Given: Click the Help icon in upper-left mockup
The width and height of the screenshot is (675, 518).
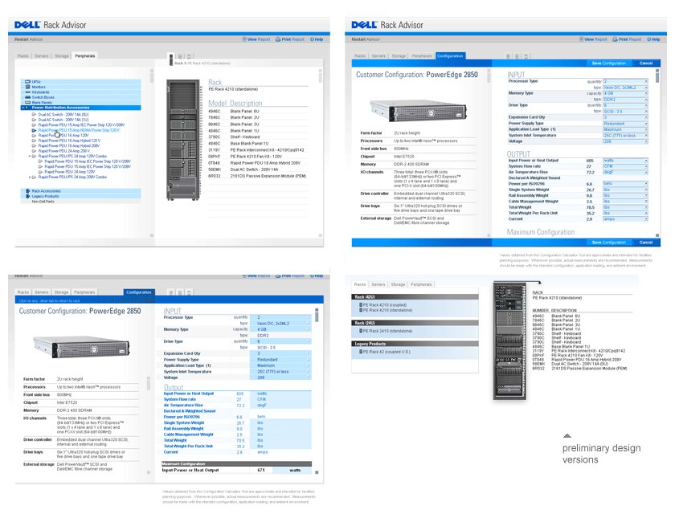Looking at the screenshot, I should [312, 39].
